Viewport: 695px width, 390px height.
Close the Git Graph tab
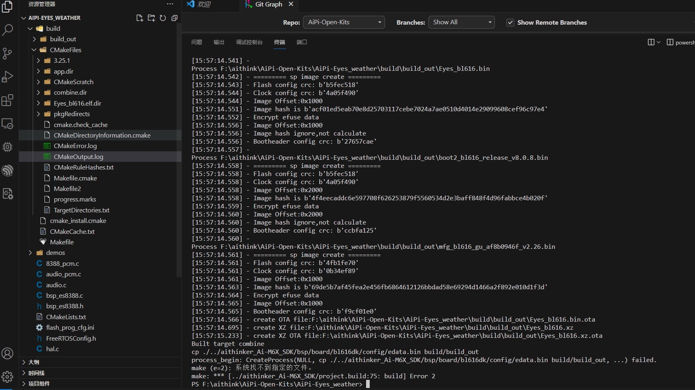click(291, 4)
